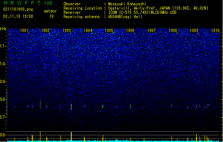Viewport: 223px width, 142px height.
Task: Click the date stamp 02.11.19 19:00
Action: [18, 16]
